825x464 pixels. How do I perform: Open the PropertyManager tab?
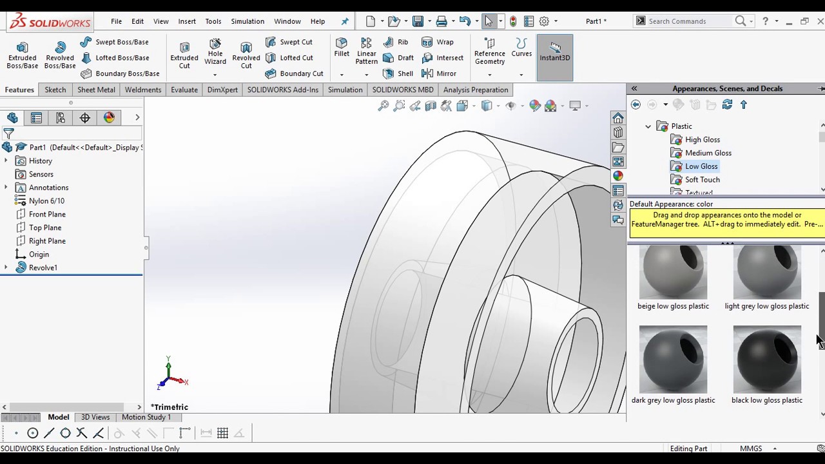(36, 117)
